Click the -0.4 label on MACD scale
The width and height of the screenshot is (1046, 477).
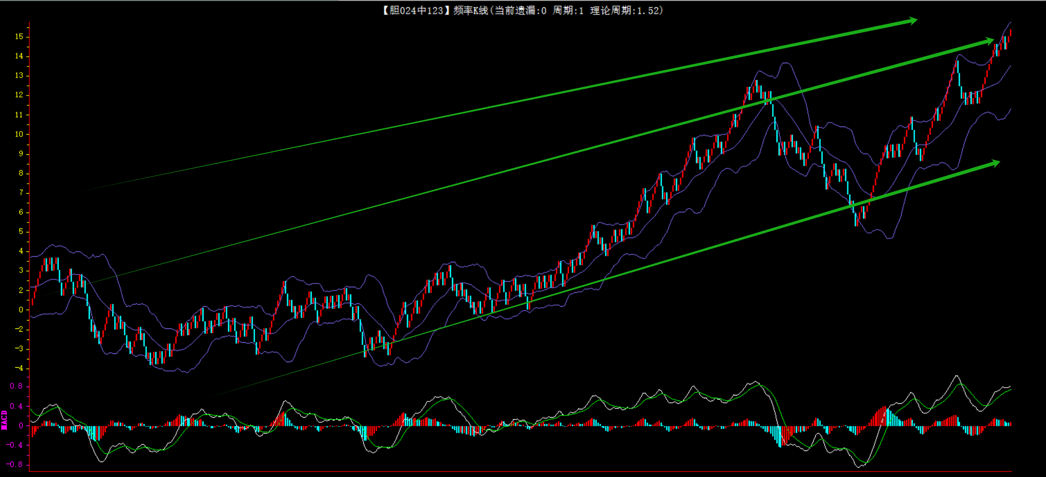point(15,445)
